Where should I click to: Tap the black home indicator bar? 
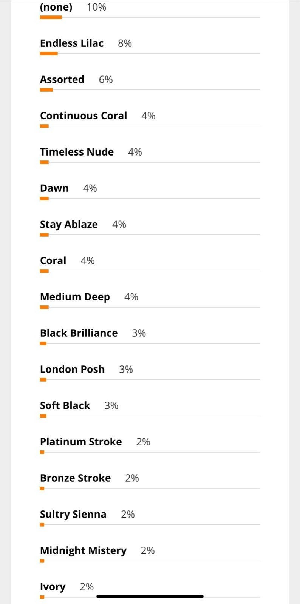point(150,596)
